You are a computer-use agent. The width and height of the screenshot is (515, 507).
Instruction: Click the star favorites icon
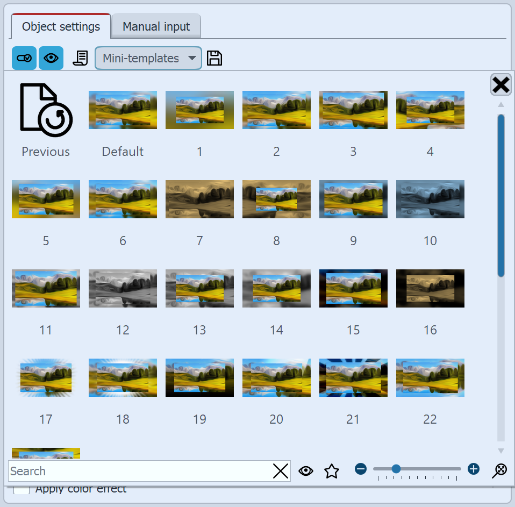click(x=332, y=470)
